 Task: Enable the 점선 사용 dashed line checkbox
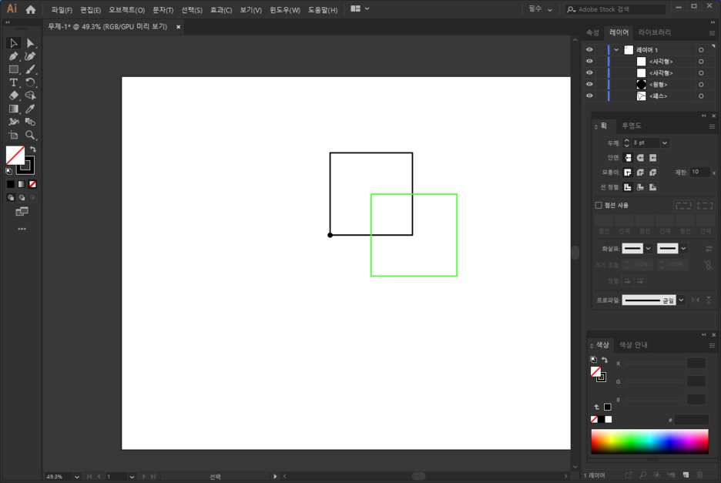pyautogui.click(x=599, y=205)
